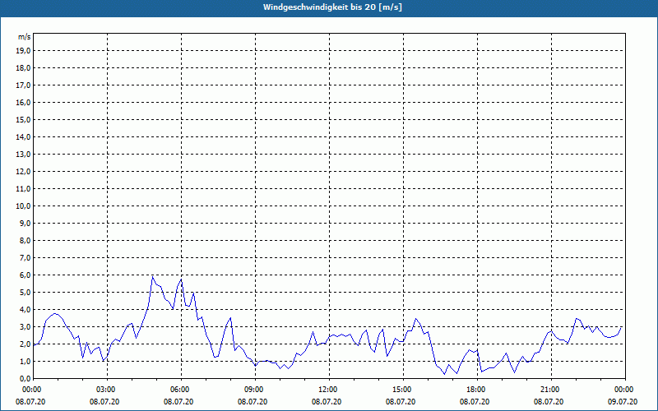Click the 8,0 y-axis label

(x=25, y=240)
